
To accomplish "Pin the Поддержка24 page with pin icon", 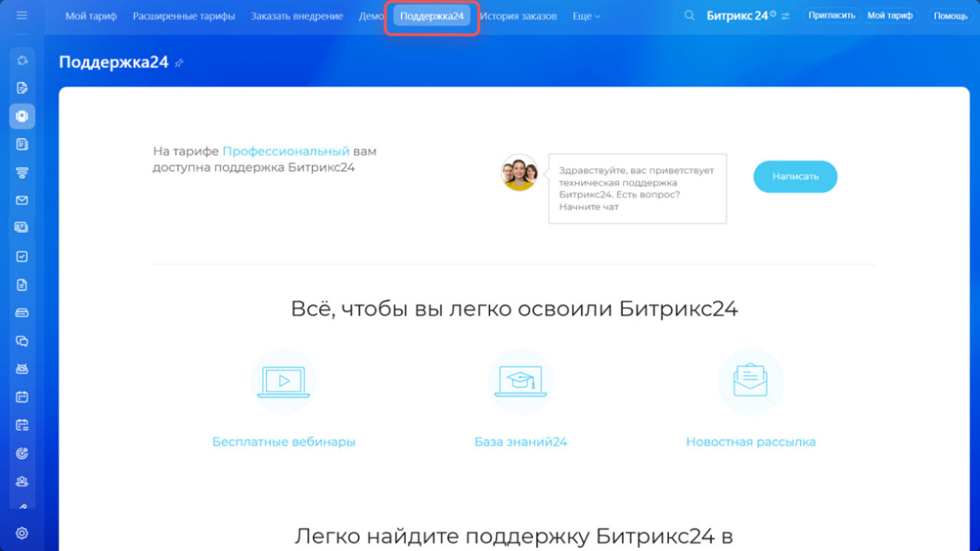I will coord(179,64).
